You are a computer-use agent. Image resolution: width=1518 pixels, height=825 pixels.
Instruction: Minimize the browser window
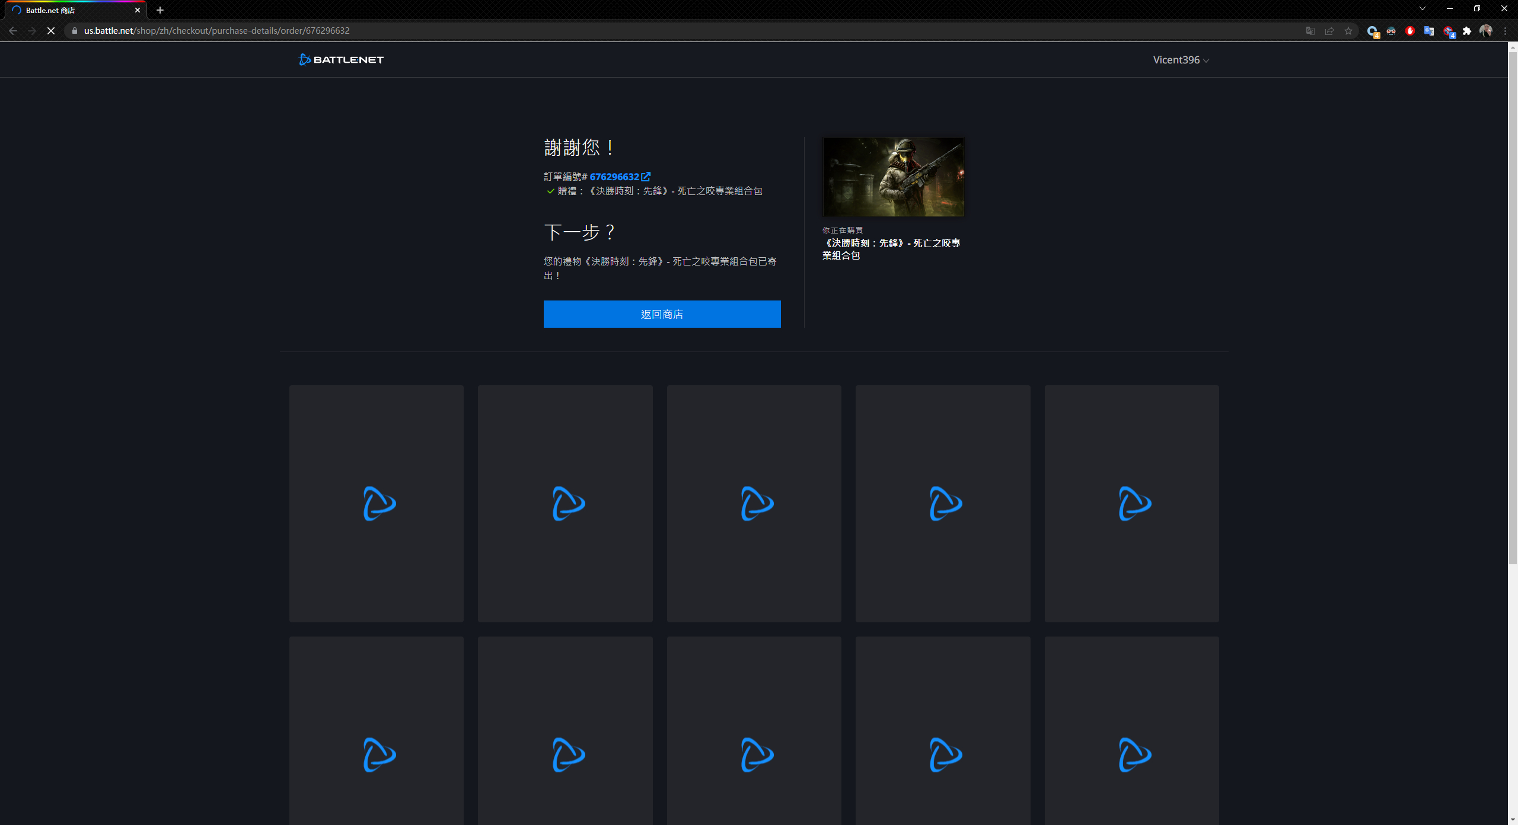pos(1450,9)
